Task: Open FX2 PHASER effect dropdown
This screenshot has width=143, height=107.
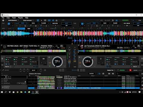Action: pyautogui.click(x=116, y=23)
